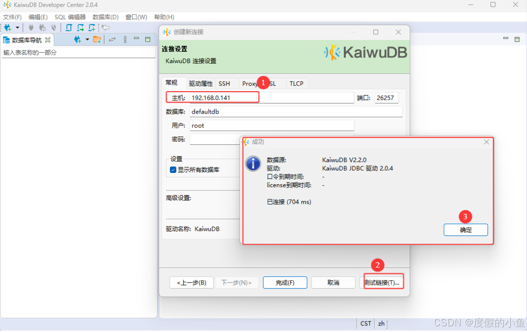527x332 pixels.
Task: Click the grayed connect plug icon
Action: click(x=31, y=28)
